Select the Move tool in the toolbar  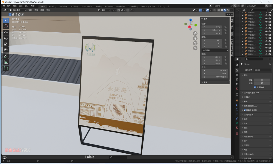pos(6,32)
